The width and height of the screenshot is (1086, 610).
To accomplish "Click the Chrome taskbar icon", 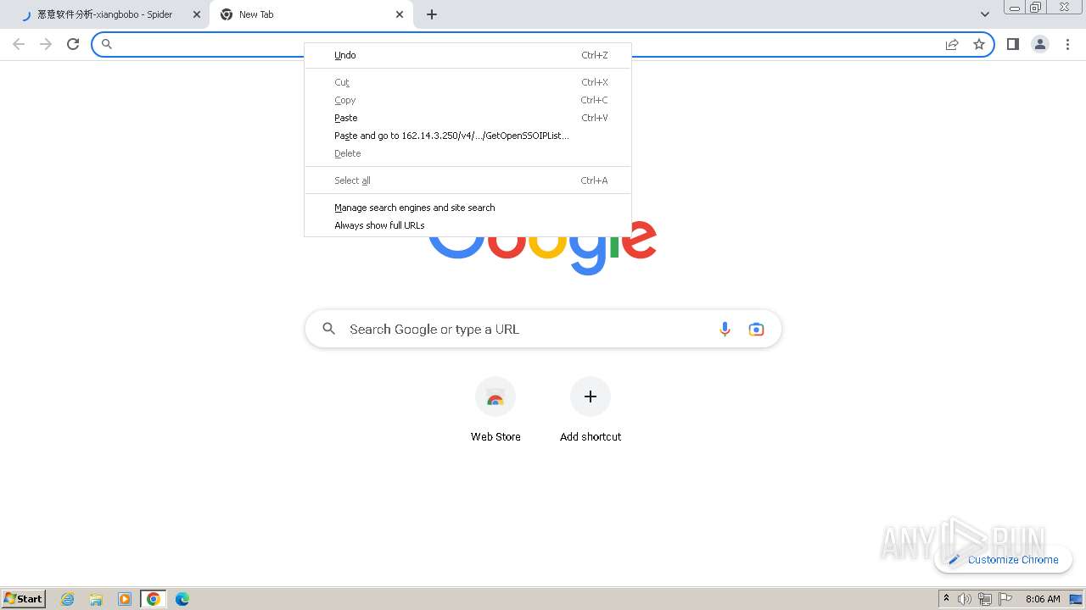I will [154, 599].
